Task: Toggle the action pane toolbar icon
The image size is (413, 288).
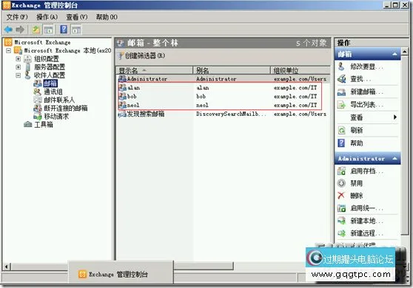Action: (76, 30)
